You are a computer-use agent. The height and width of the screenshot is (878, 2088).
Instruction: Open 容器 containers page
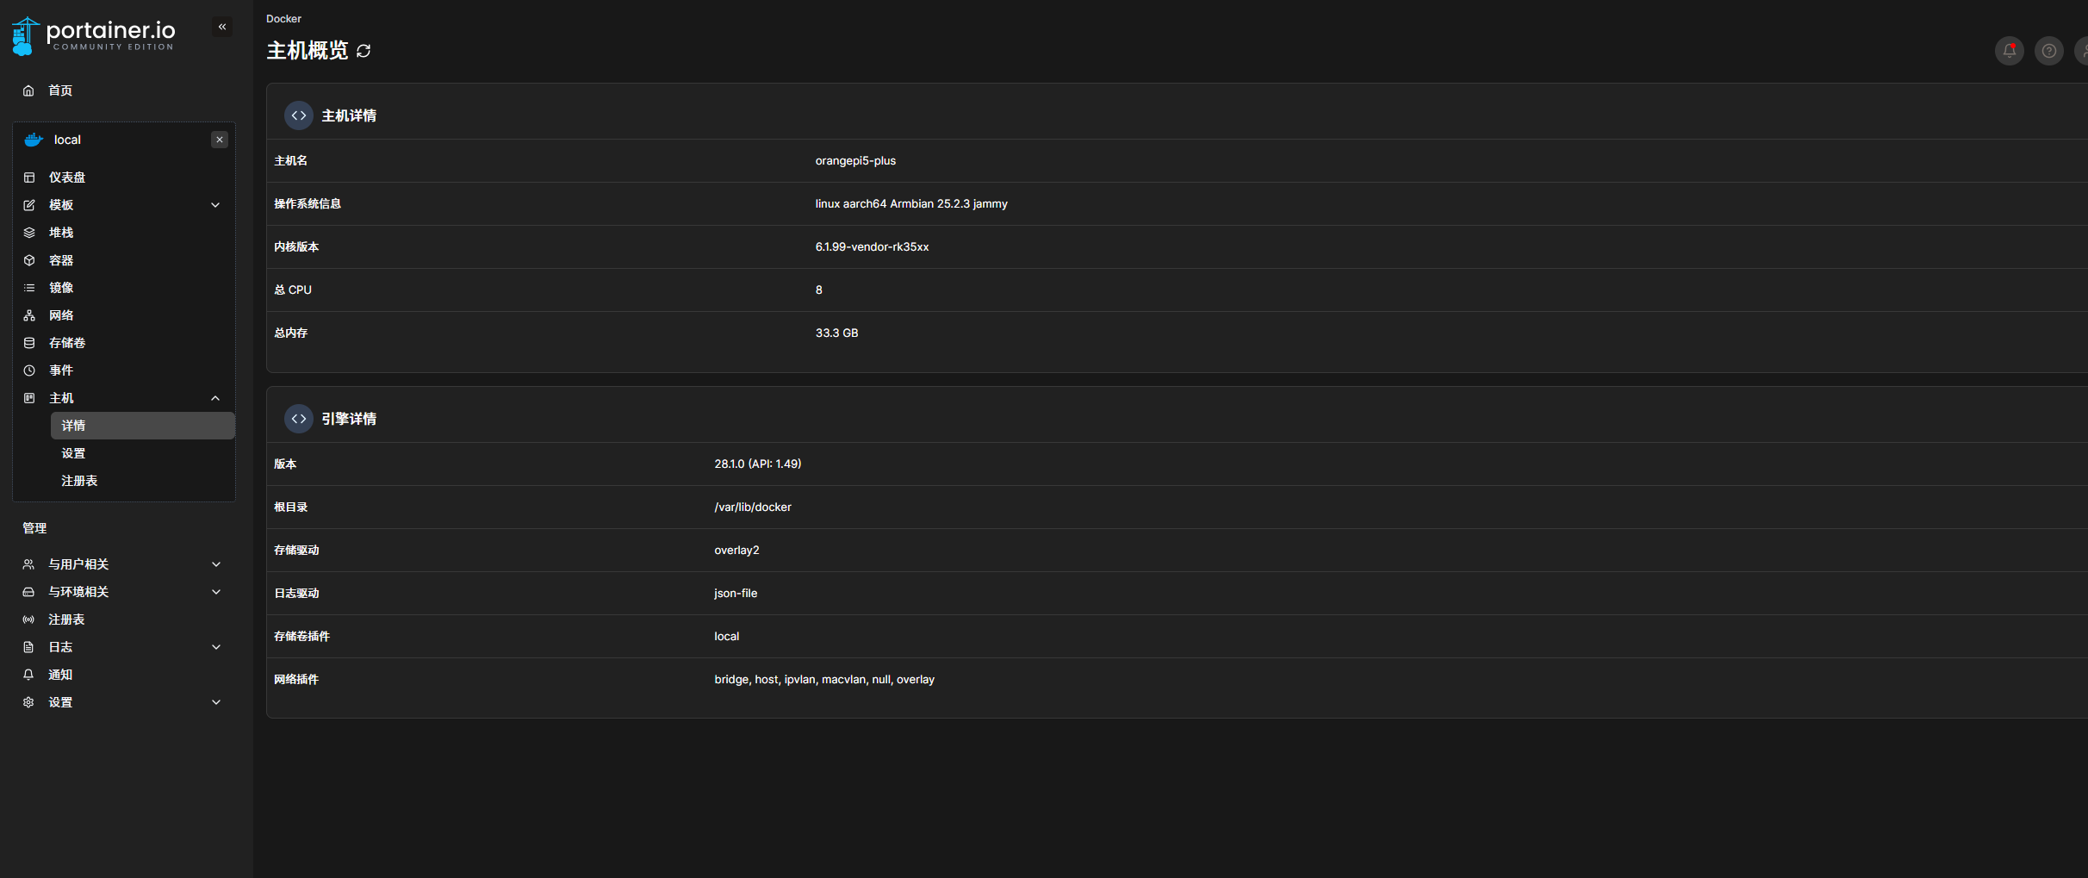[61, 260]
